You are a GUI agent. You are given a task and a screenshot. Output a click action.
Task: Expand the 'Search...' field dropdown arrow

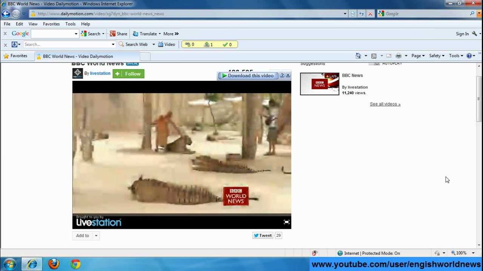[113, 44]
